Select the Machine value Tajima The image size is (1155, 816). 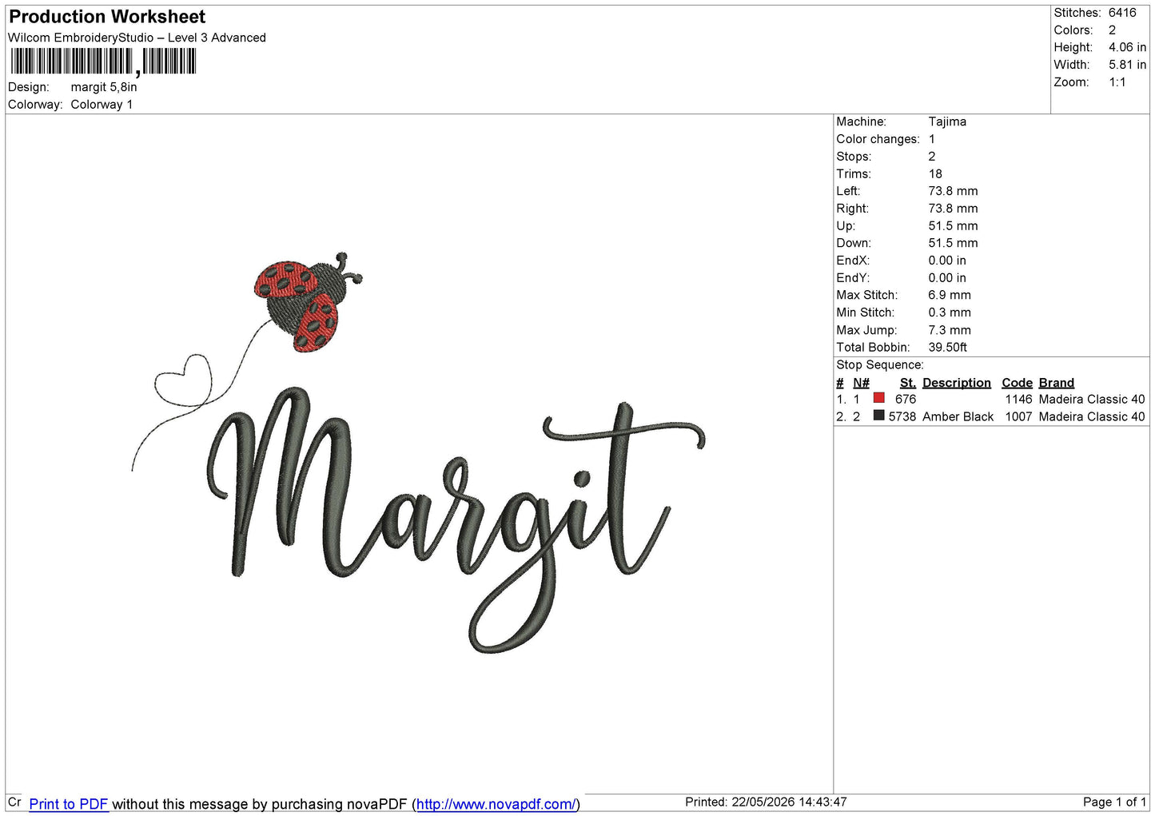point(947,121)
